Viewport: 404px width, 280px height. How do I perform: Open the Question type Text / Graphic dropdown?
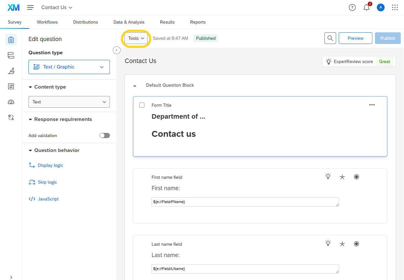[x=69, y=67]
